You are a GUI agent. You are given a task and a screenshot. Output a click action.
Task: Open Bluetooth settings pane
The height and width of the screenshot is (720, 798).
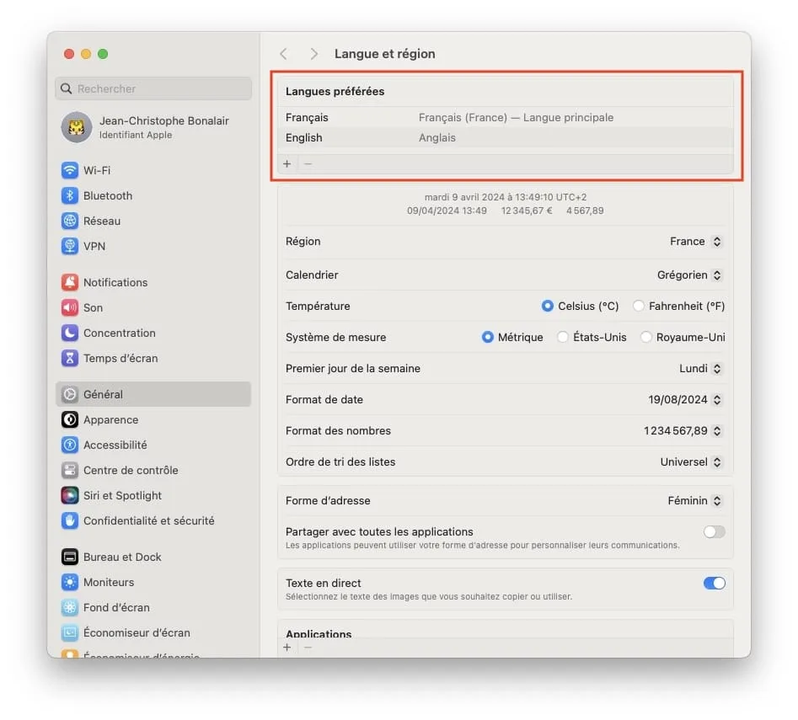click(x=153, y=195)
